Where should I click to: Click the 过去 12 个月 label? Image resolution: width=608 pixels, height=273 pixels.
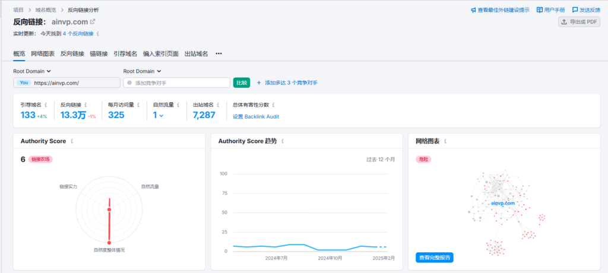[381, 160]
